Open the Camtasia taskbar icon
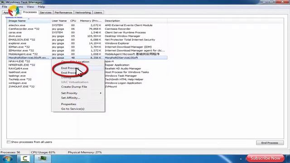290x163 pixels. [x=25, y=159]
